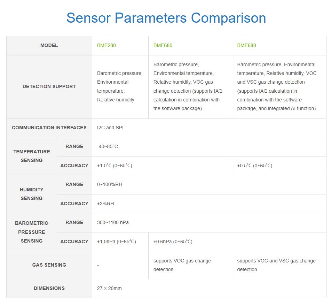
Task: Click the I2C and SPI cell
Action: pos(110,128)
